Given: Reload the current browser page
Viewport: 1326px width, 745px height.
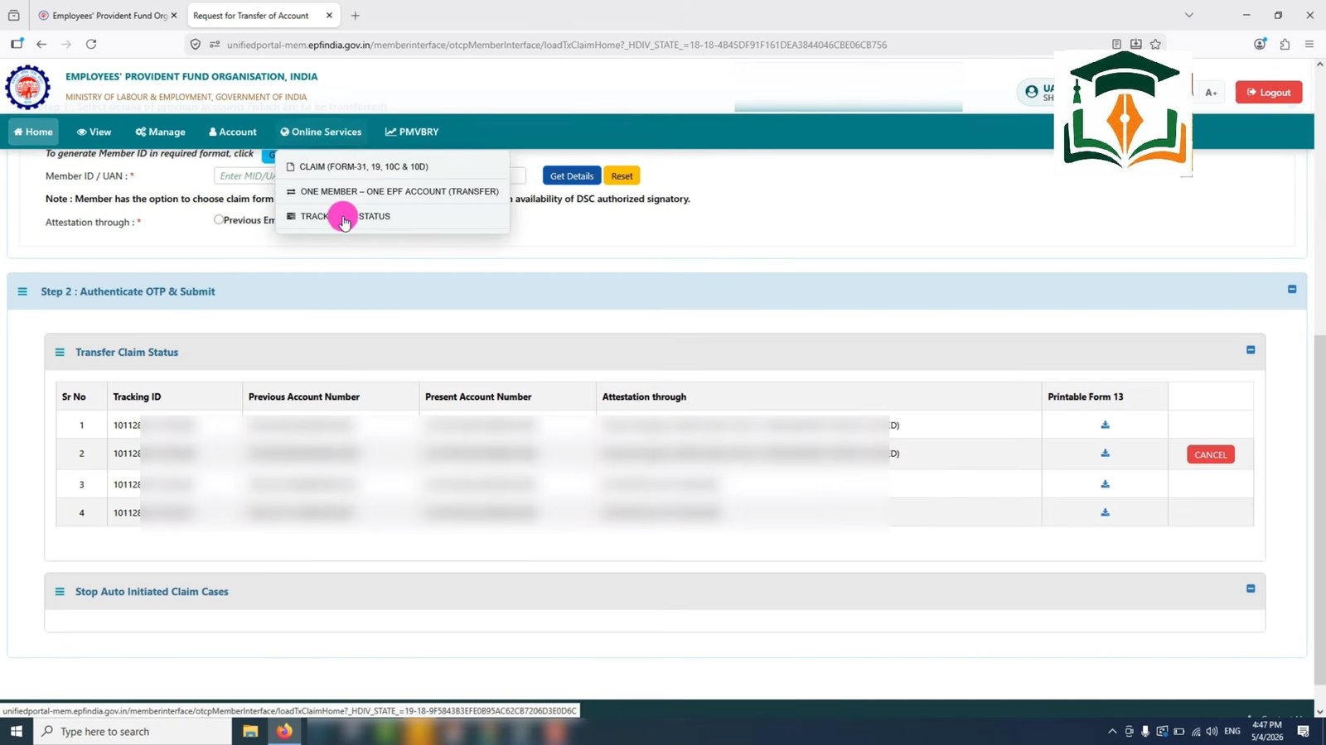Looking at the screenshot, I should (91, 44).
